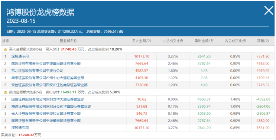
Task: Click the icon beside 卖出金额最大的前5名
Action: (6, 92)
